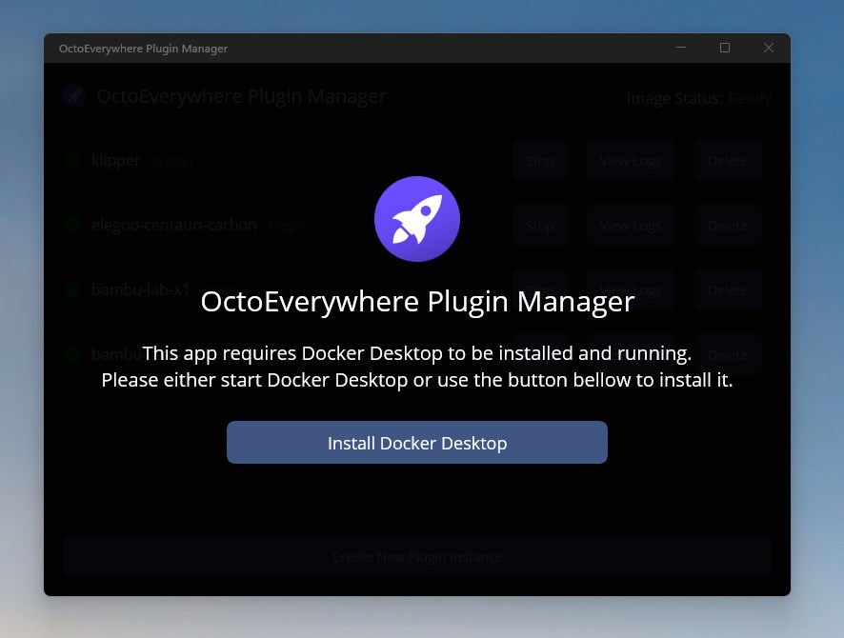844x638 pixels.
Task: Minimize the Plugin Manager window
Action: click(x=681, y=48)
